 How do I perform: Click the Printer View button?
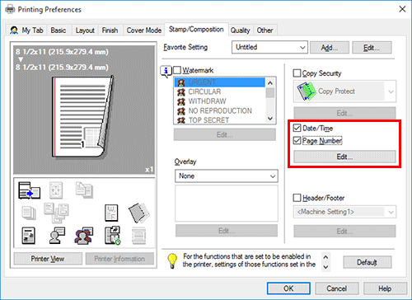pos(48,259)
